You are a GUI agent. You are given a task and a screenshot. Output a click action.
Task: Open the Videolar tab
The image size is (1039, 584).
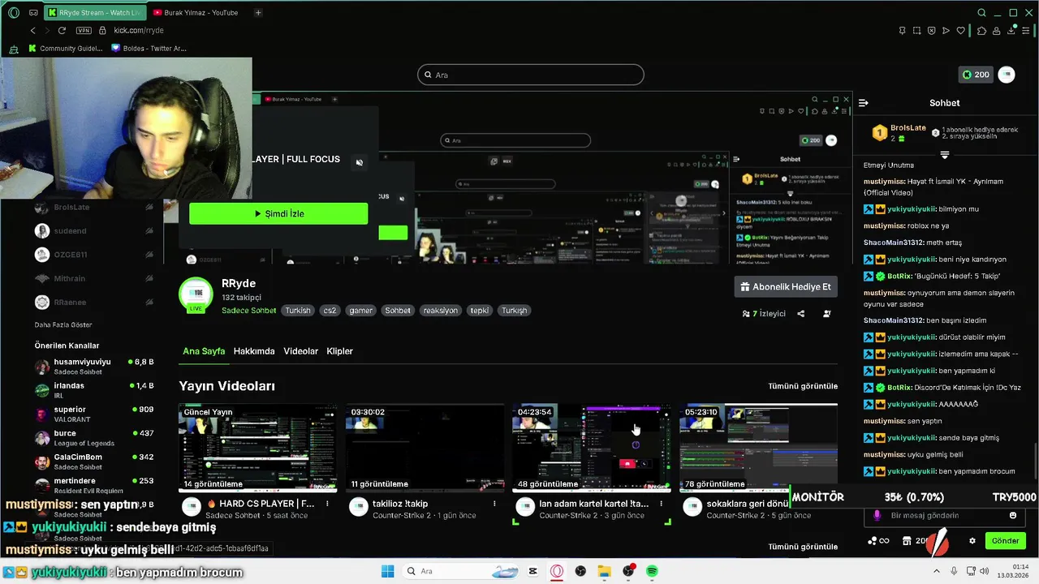click(x=300, y=351)
